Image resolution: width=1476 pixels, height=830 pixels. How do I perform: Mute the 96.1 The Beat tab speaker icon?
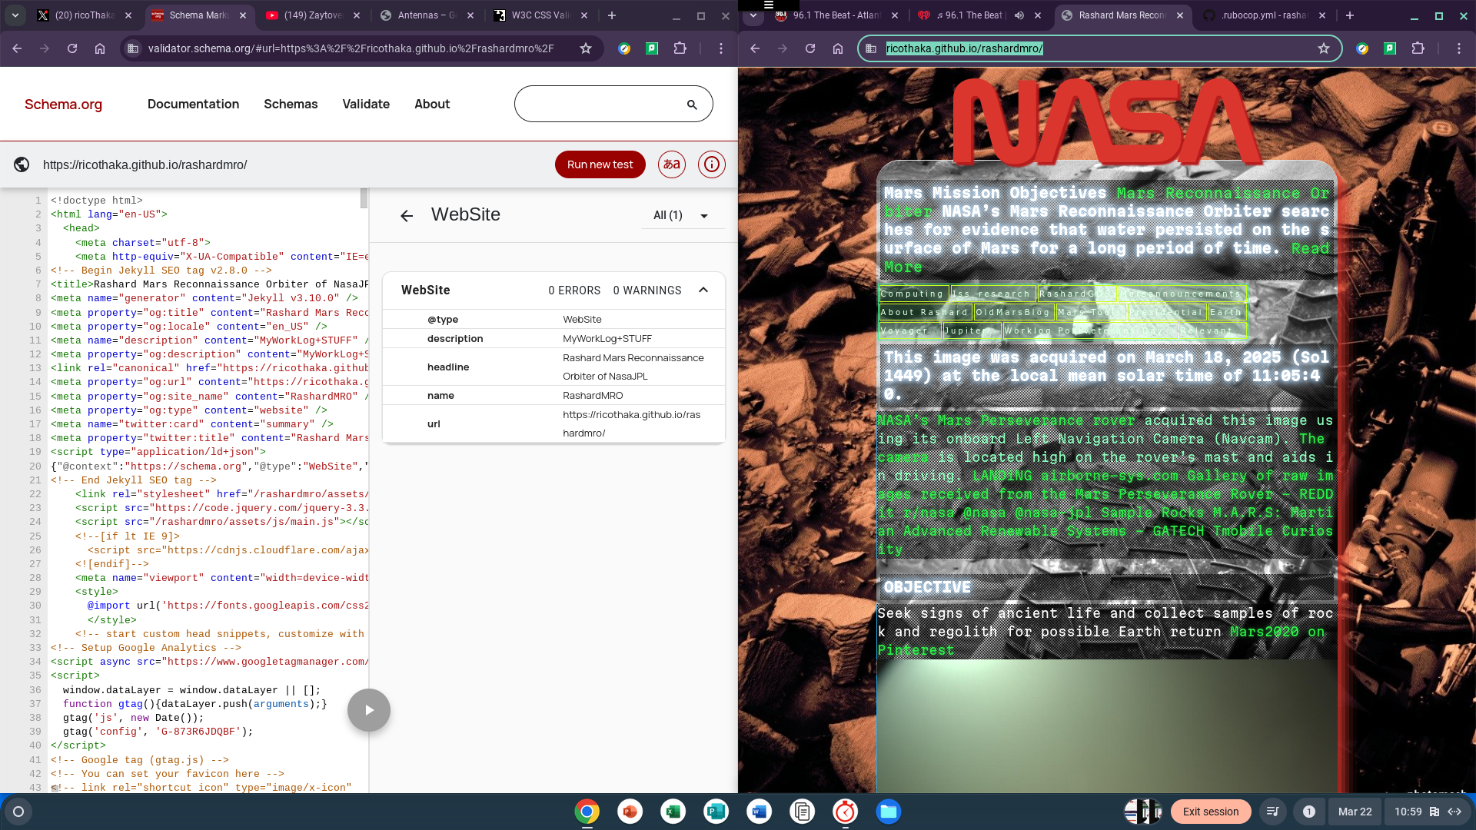(x=1019, y=15)
